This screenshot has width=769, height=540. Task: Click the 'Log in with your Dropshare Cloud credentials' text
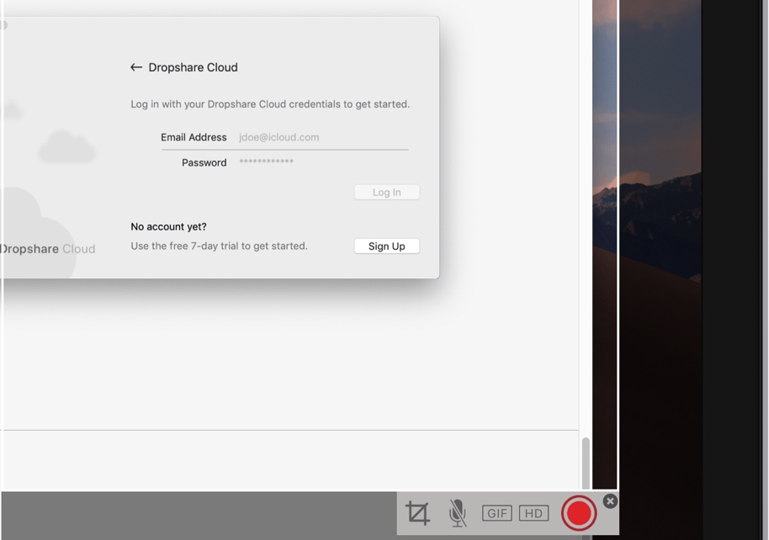click(270, 104)
